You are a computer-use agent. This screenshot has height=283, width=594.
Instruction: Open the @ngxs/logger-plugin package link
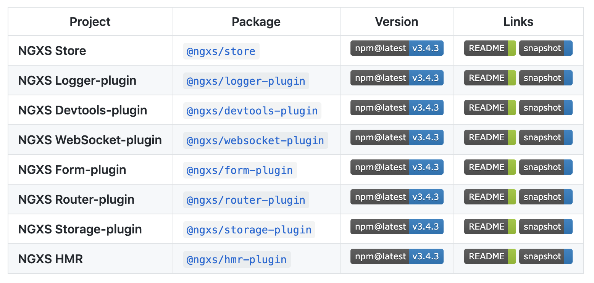click(x=246, y=81)
